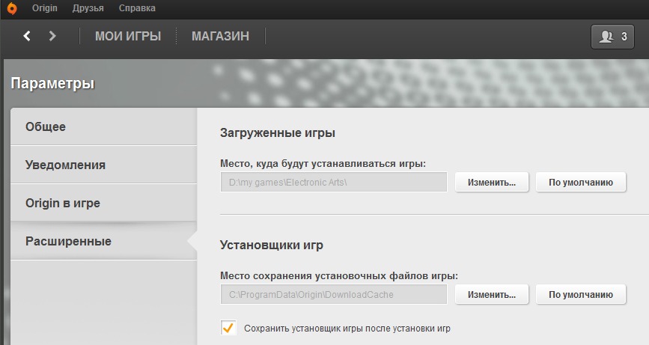The width and height of the screenshot is (649, 345).
Task: Open the friends list button showing 3
Action: click(612, 37)
